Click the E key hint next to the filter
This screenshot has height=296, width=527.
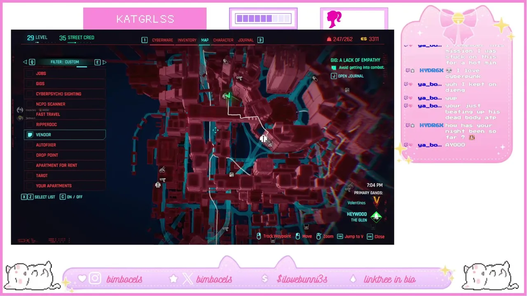(x=98, y=62)
